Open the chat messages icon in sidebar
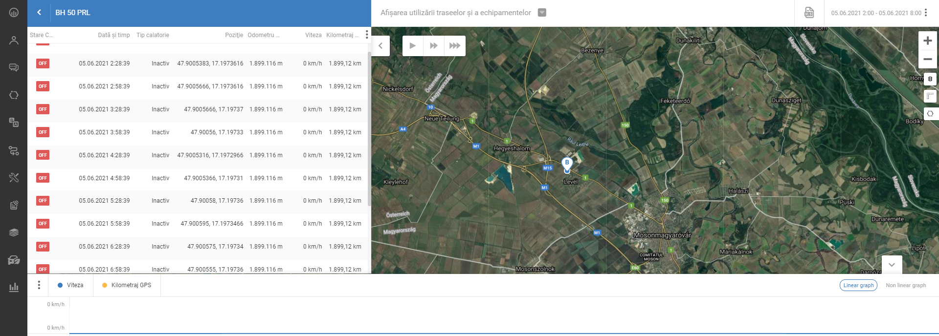 [x=14, y=67]
